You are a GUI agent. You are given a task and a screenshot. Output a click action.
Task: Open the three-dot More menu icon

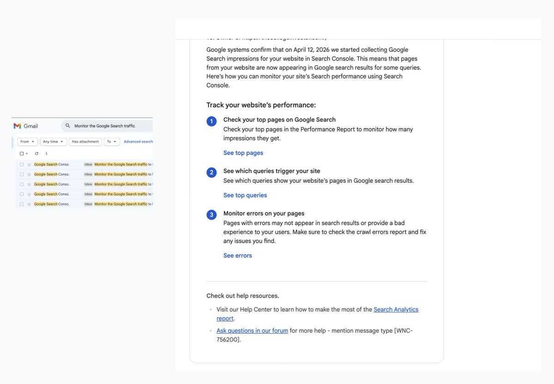tap(46, 154)
